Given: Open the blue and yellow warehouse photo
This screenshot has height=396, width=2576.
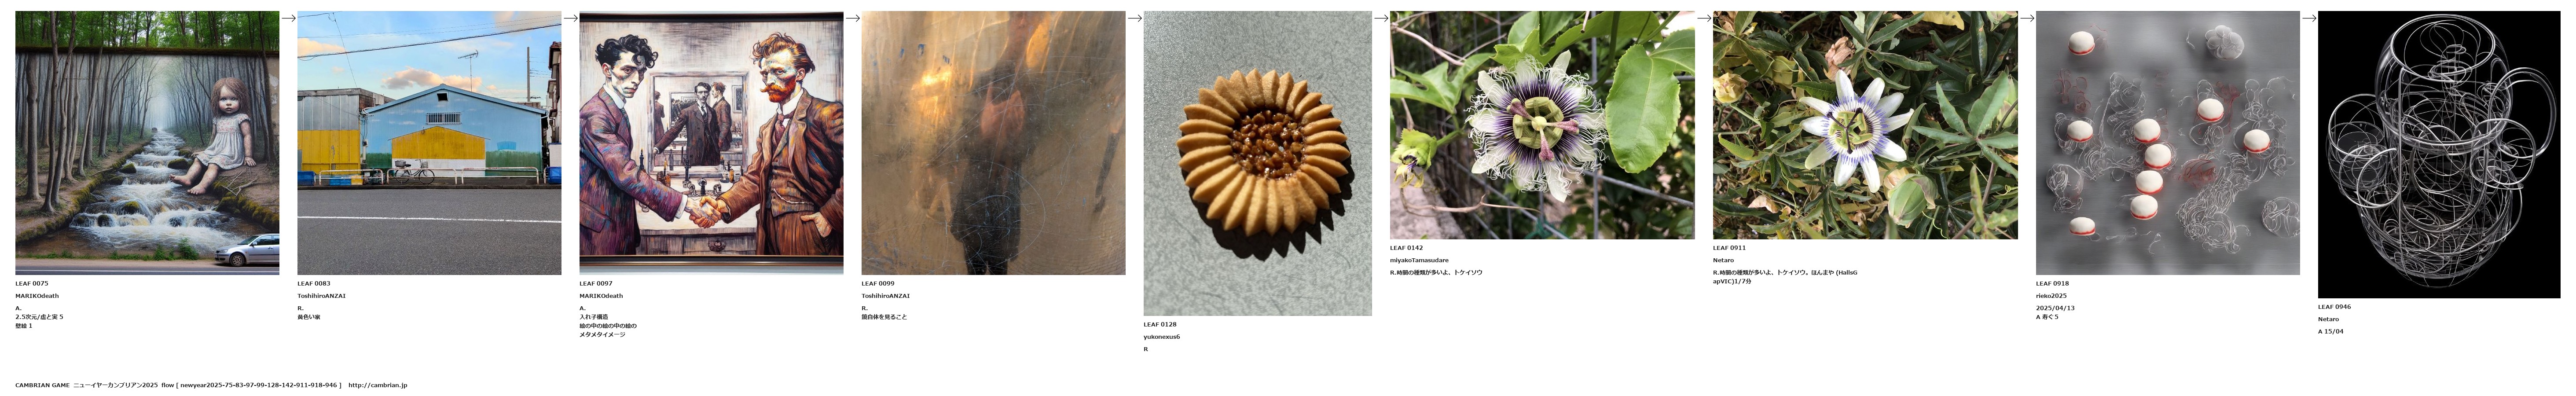Looking at the screenshot, I should coord(429,143).
